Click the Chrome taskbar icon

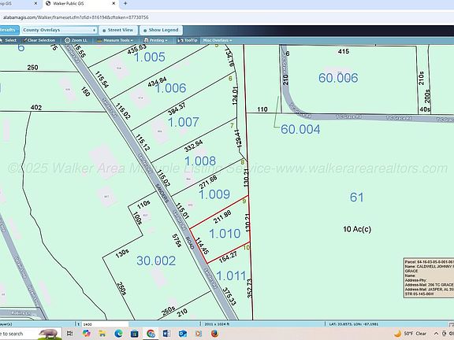(x=151, y=334)
